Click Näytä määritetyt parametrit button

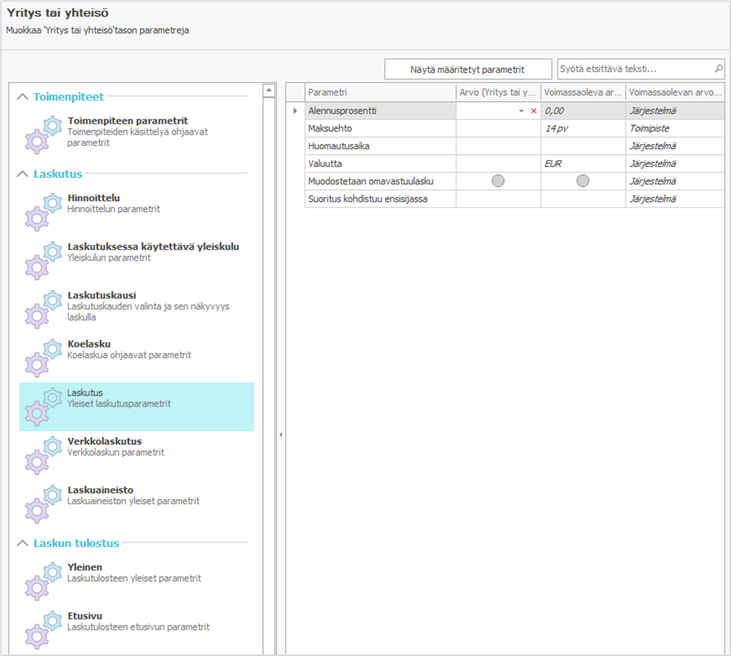pyautogui.click(x=468, y=70)
